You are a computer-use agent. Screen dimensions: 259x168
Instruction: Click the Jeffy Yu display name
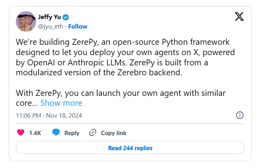pos(50,17)
